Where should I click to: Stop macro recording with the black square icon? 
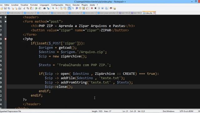(x=95, y=8)
